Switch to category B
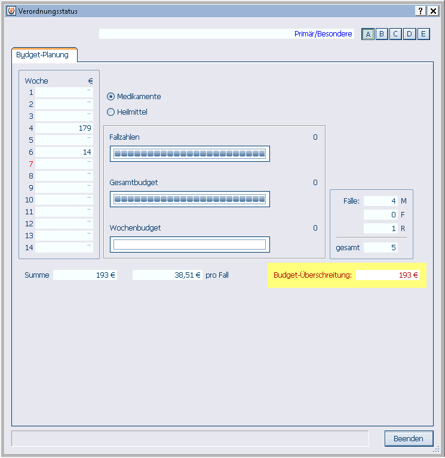This screenshot has width=445, height=458. (x=382, y=34)
